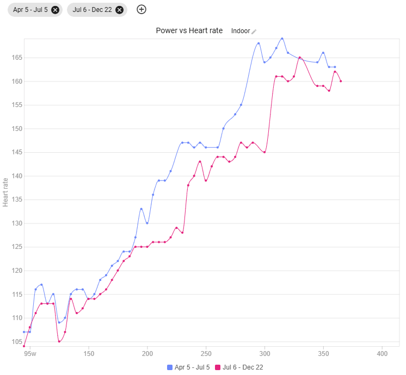Screen dimensions: 406x375
Task: Click the Apr 5 - Jul 5 chip label
Action: [30, 10]
